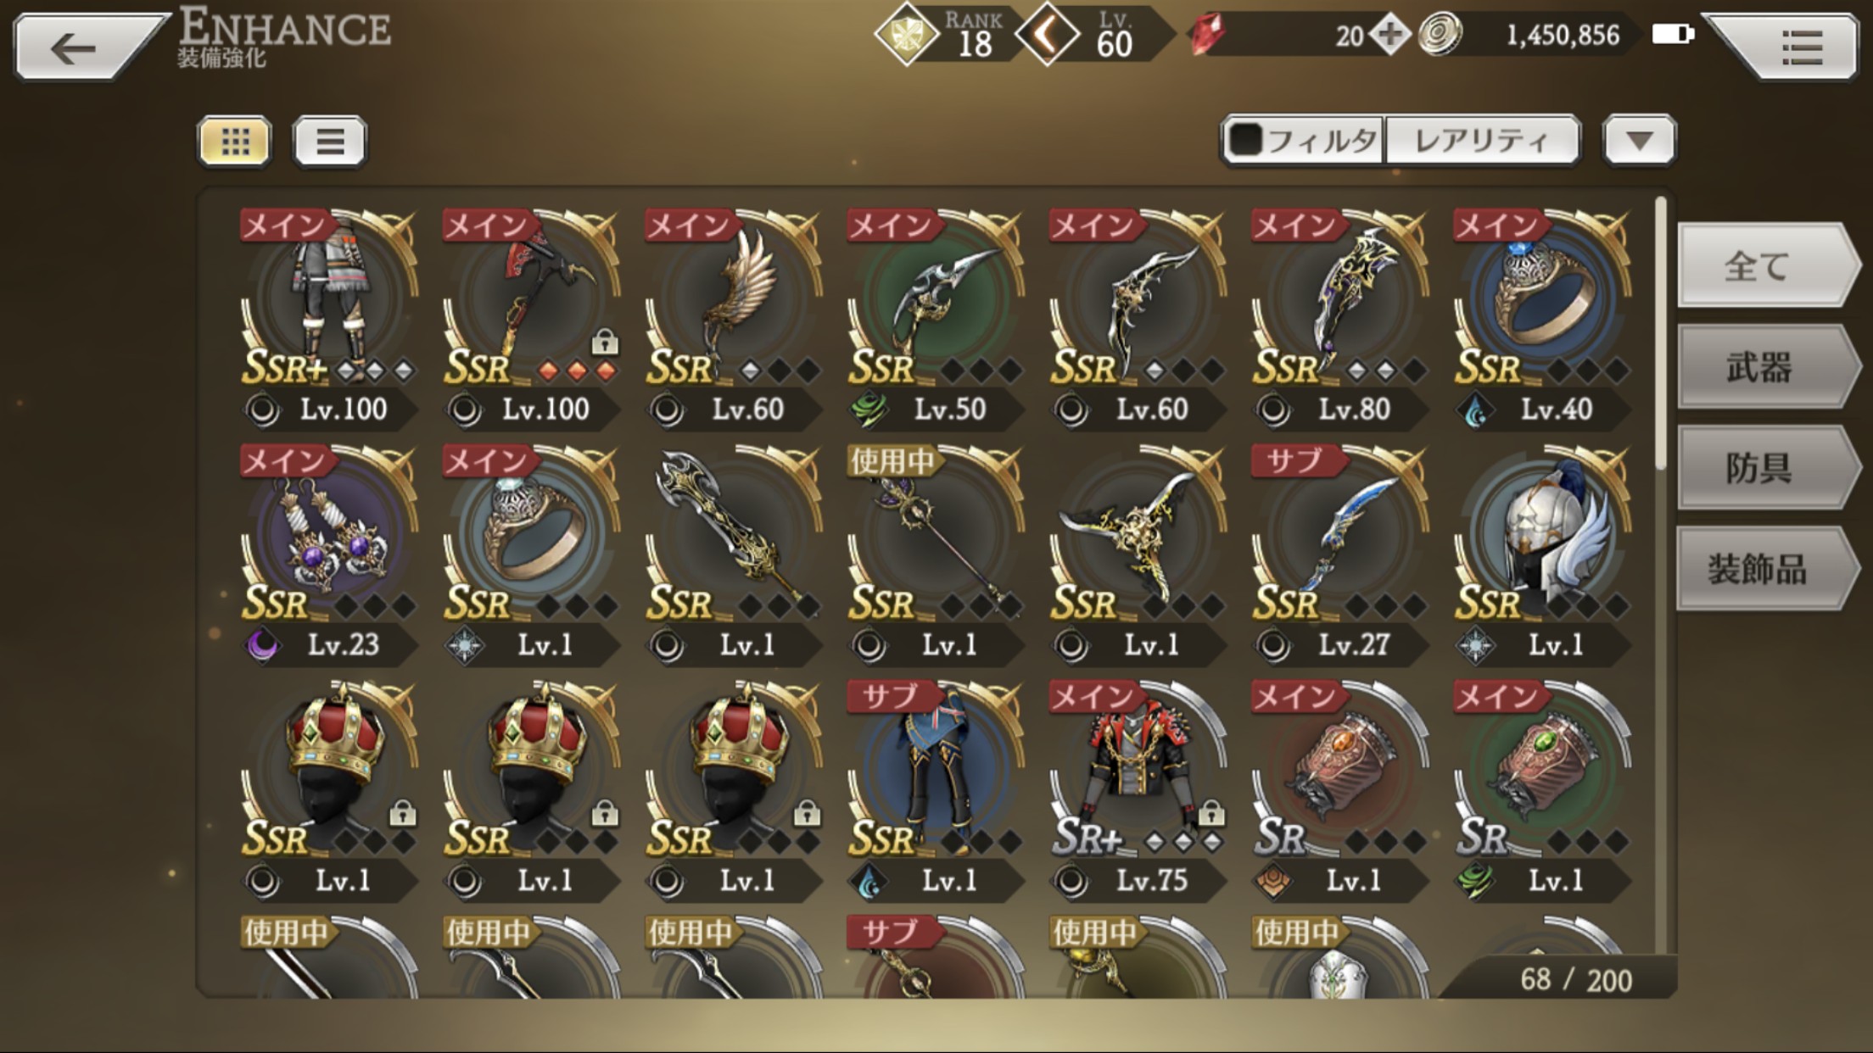
Task: Add red gems with plus icon
Action: pos(1389,35)
